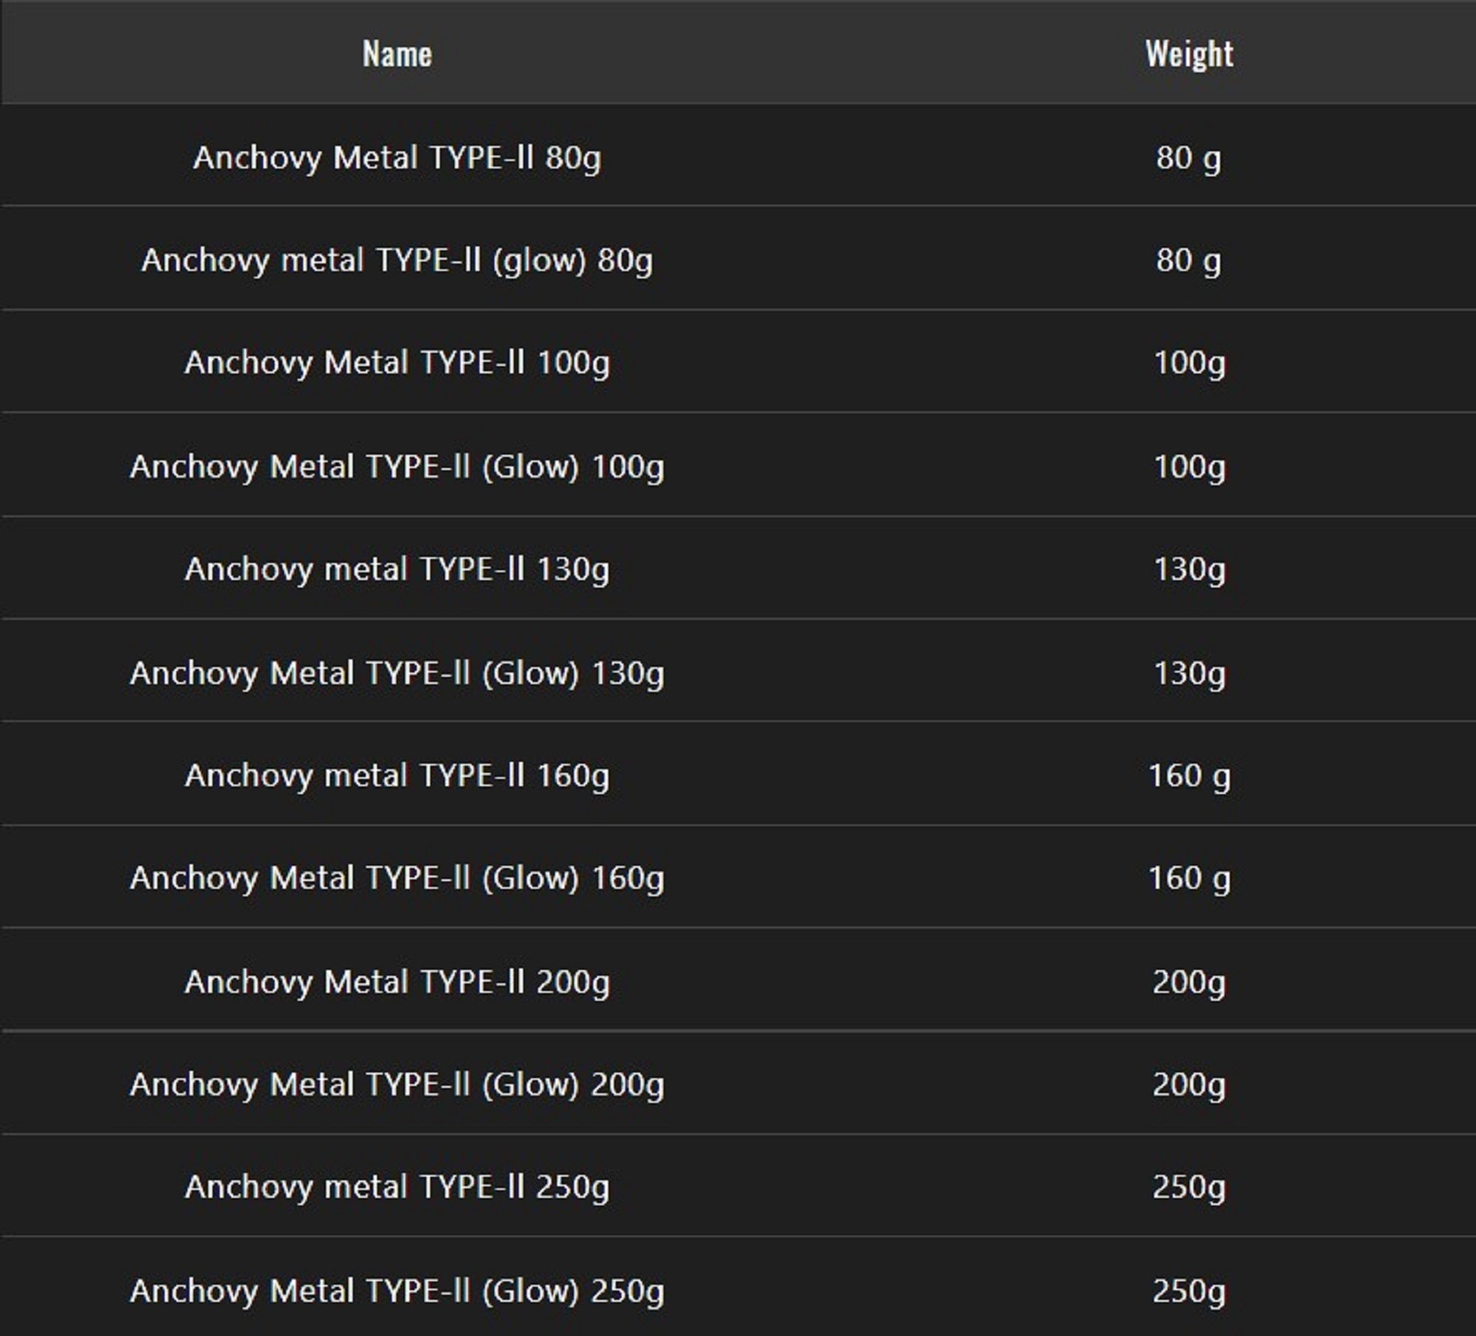Select Anchovy Metal TYPE-II 200g name
The width and height of the screenshot is (1476, 1336).
pos(397,982)
